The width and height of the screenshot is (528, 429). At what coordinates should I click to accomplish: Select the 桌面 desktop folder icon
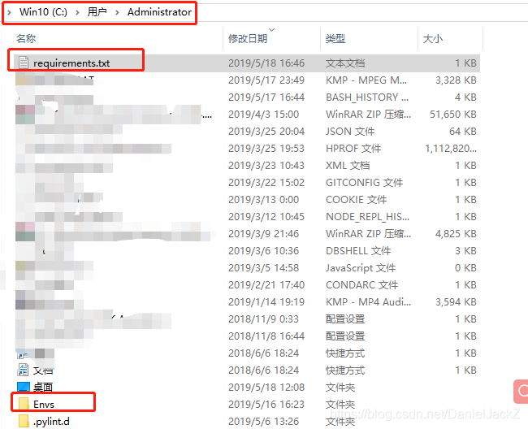(24, 387)
